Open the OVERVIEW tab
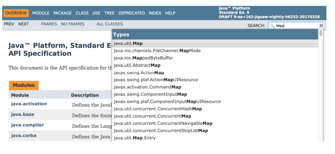335x154 pixels. click(16, 13)
